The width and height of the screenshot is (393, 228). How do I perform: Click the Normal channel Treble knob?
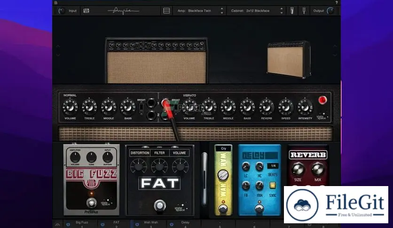point(89,107)
